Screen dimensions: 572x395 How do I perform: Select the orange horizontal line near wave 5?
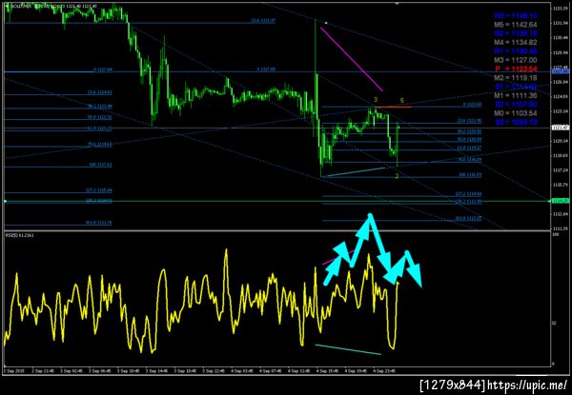pos(394,107)
